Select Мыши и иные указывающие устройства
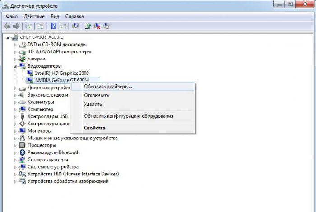This screenshot has width=316, height=212. [73, 138]
